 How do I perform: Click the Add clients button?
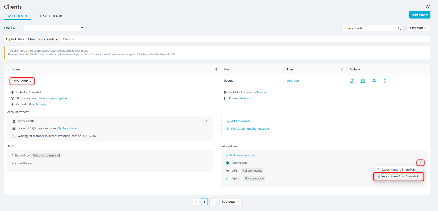[x=419, y=15]
